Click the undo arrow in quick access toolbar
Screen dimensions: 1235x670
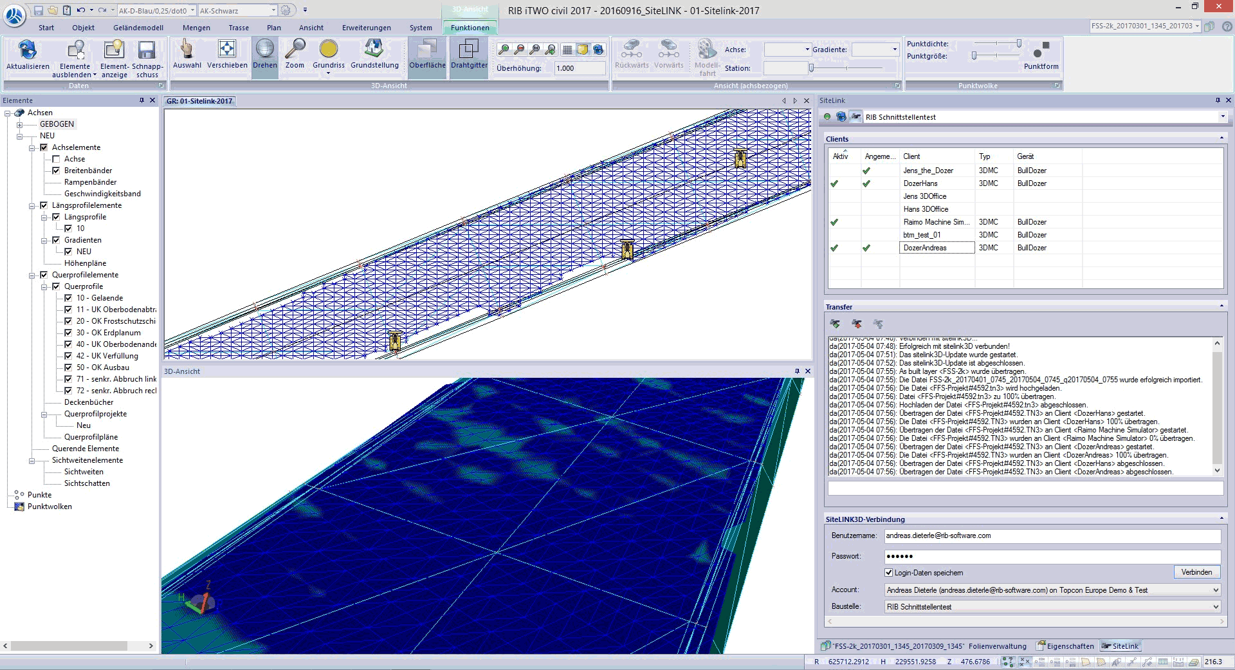tap(80, 10)
